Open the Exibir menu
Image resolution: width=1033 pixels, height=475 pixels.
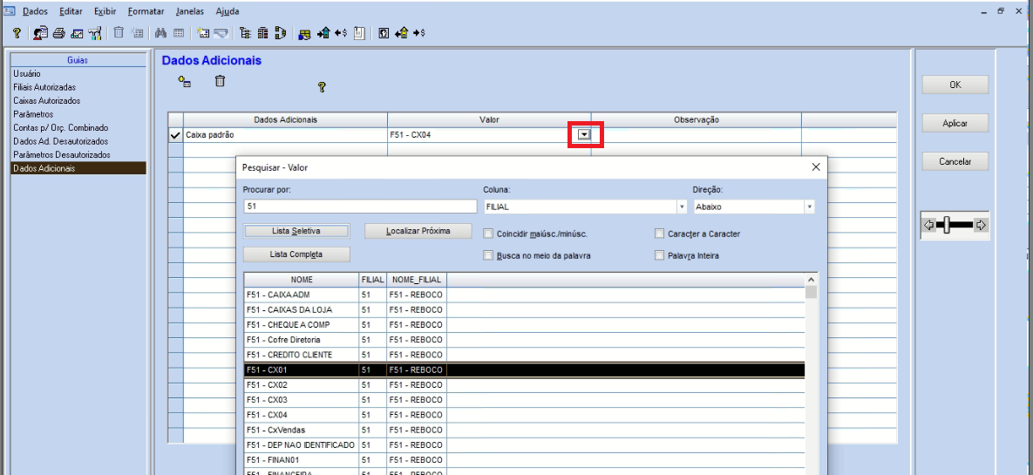105,11
